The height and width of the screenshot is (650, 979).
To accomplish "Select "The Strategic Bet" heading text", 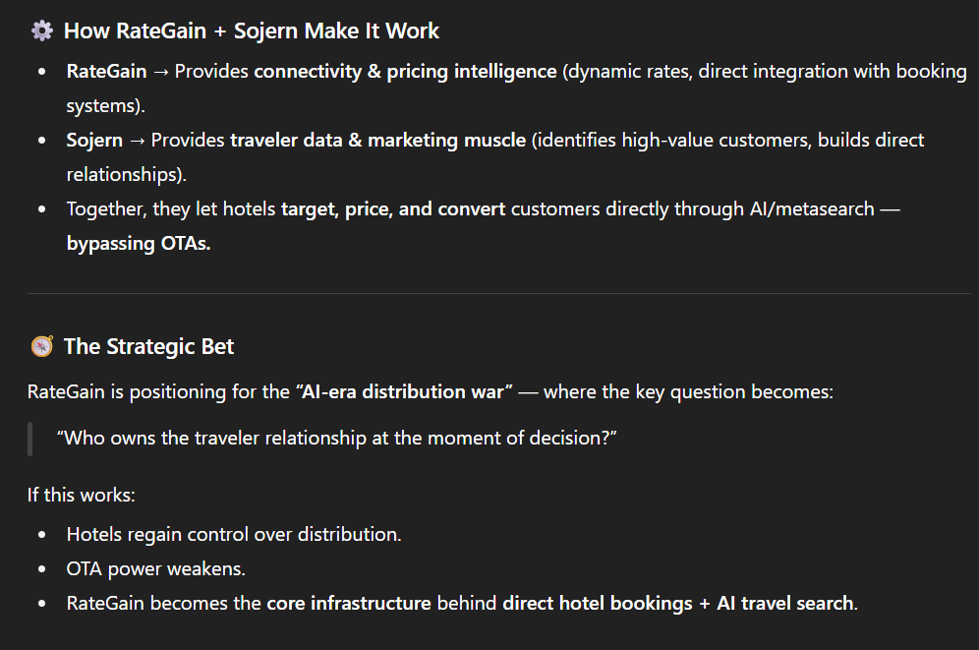I will (148, 347).
